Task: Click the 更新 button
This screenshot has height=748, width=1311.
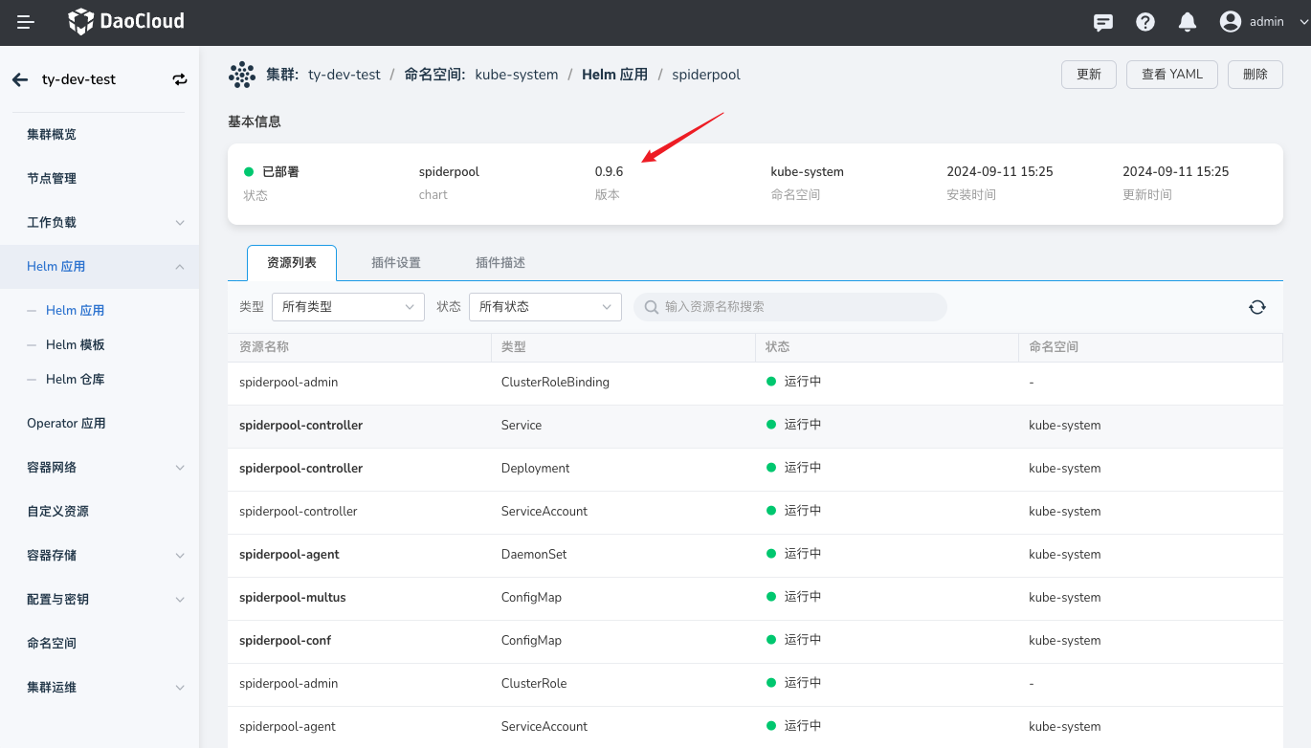Action: click(x=1089, y=75)
